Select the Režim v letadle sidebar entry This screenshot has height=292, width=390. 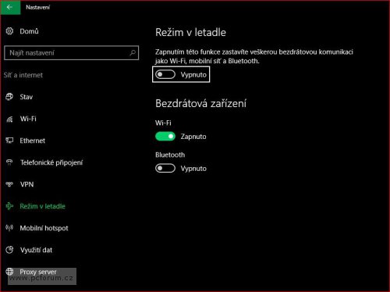click(42, 206)
